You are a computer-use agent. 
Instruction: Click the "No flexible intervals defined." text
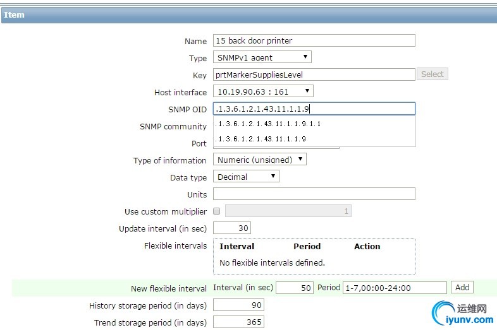(272, 262)
